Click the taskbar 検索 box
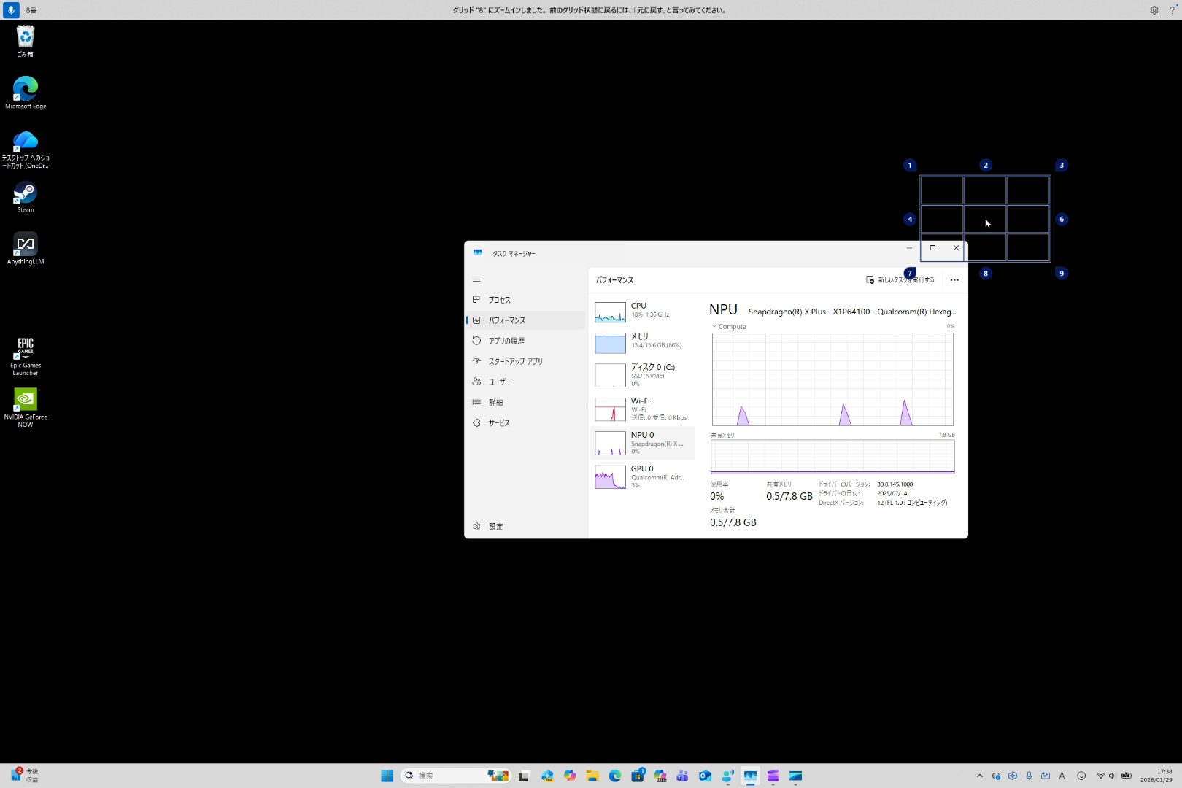This screenshot has height=788, width=1182. 456,776
